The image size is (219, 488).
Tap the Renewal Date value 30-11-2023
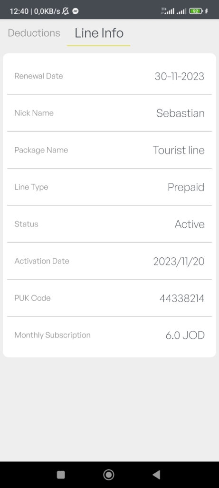click(x=179, y=76)
